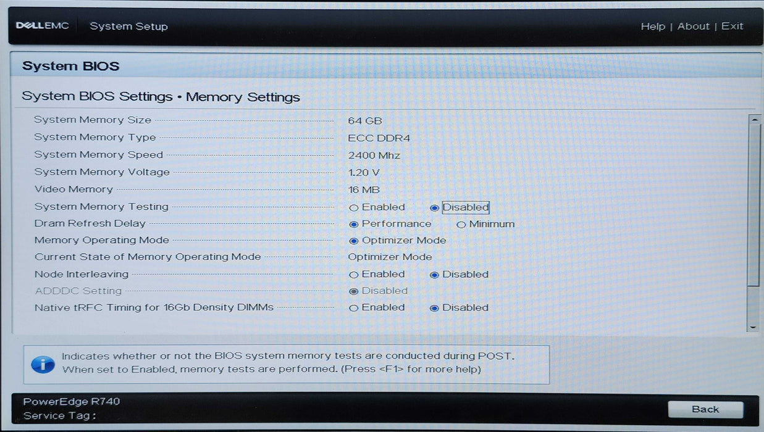Click the Service Tag label

click(x=59, y=416)
